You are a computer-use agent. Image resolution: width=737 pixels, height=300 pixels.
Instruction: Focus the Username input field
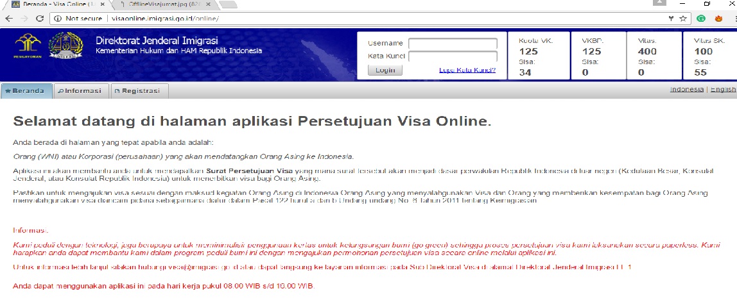[x=453, y=44]
